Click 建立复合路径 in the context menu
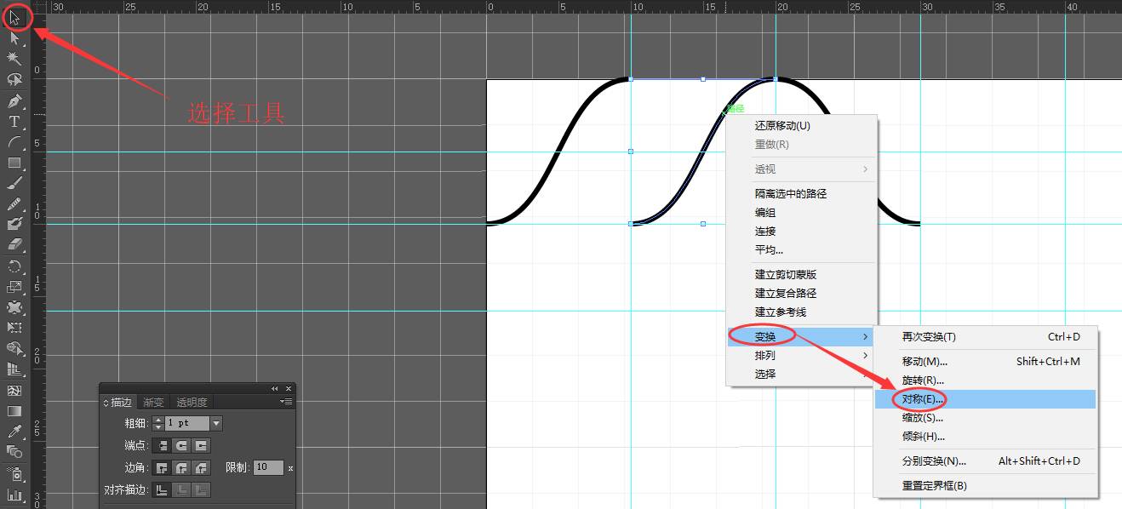The height and width of the screenshot is (509, 1122). pyautogui.click(x=800, y=293)
